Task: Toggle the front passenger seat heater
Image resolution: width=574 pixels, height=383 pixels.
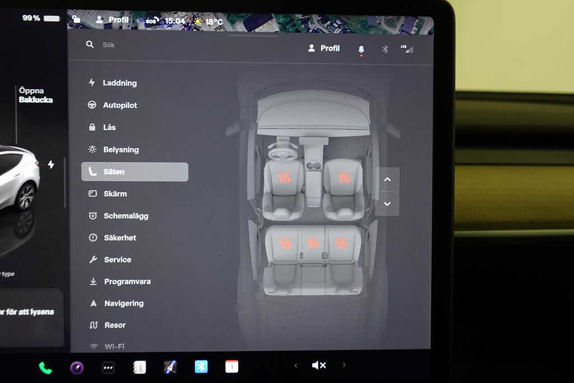Action: pos(344,178)
